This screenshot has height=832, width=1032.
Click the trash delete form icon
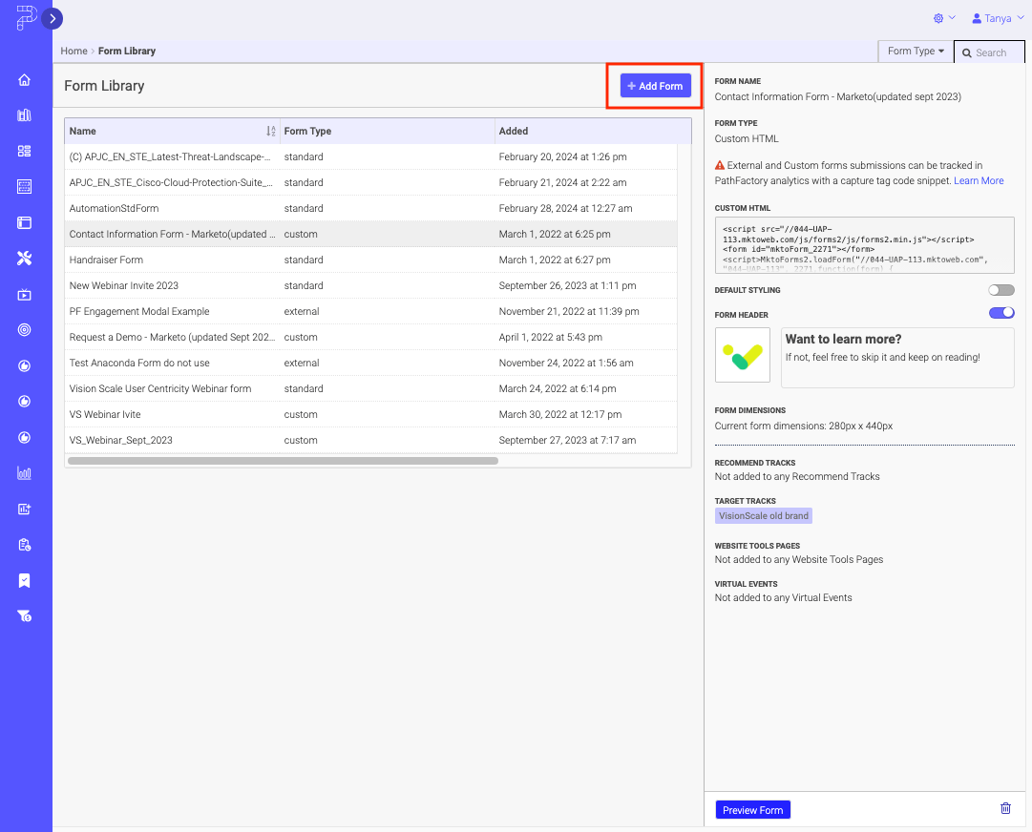click(x=1005, y=808)
